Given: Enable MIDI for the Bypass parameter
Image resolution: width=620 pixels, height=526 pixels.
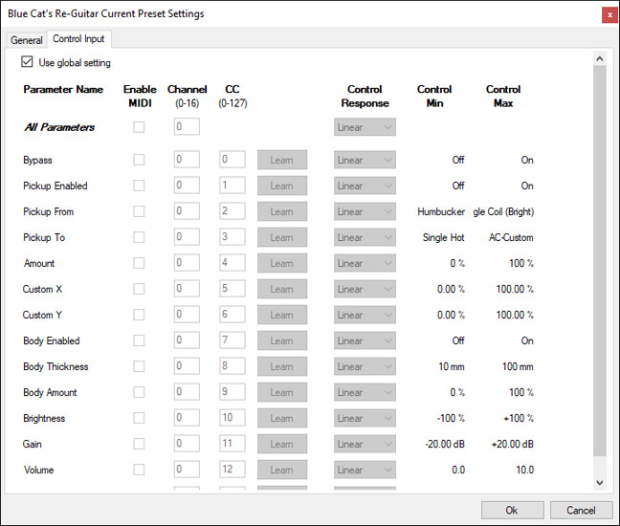Looking at the screenshot, I should click(x=140, y=160).
